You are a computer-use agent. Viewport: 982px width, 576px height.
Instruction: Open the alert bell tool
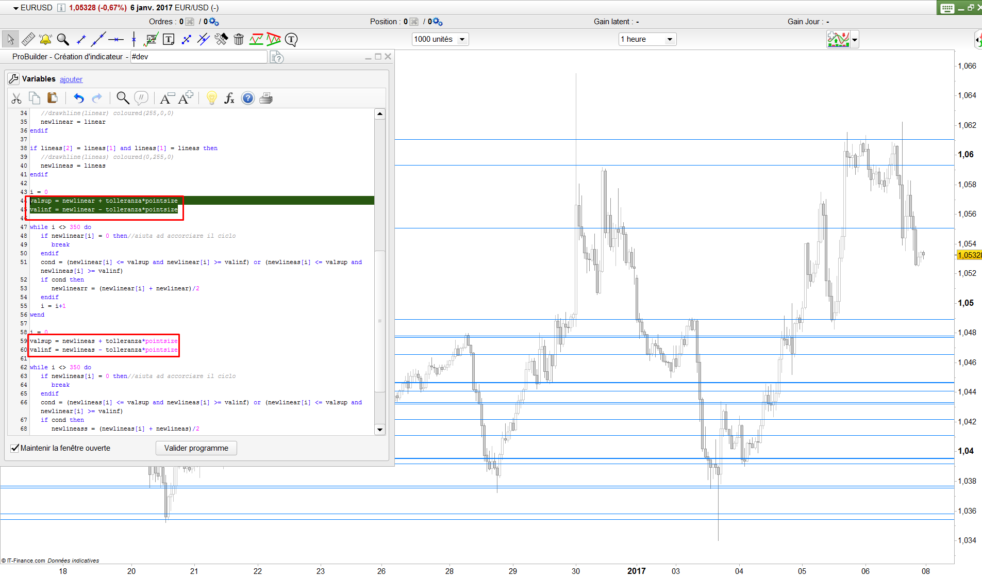click(x=45, y=39)
